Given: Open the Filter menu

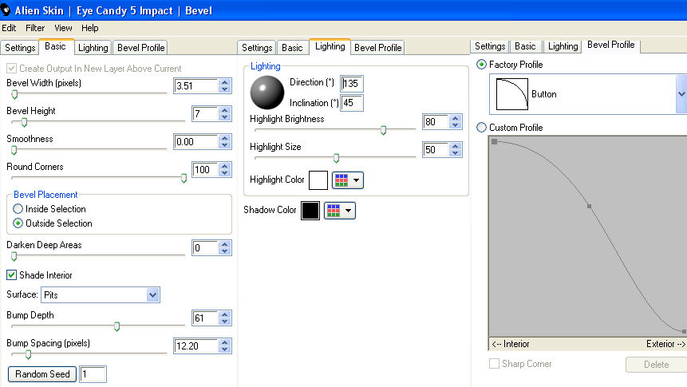Looking at the screenshot, I should [35, 28].
